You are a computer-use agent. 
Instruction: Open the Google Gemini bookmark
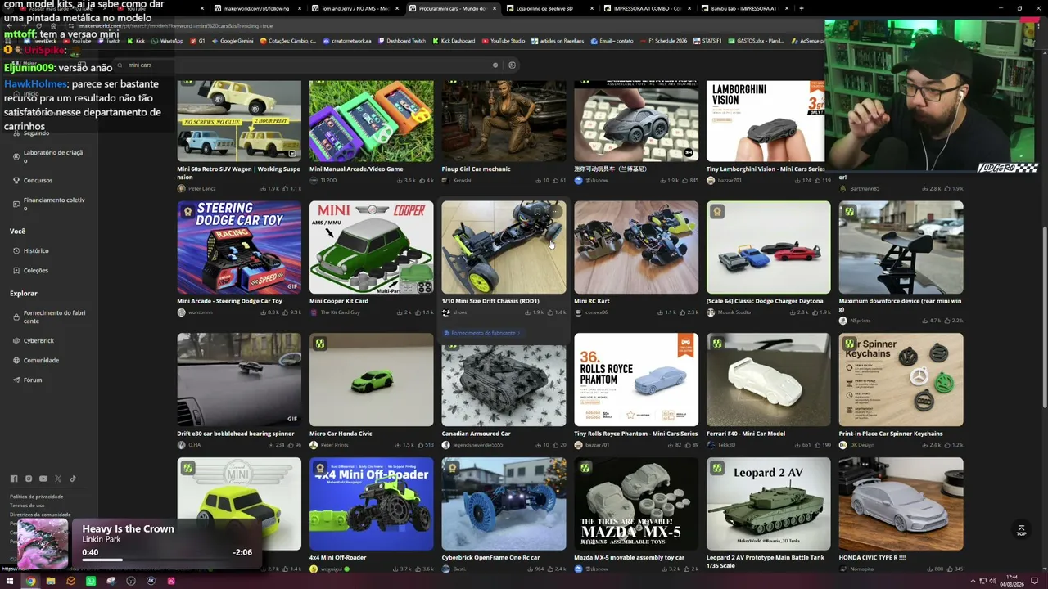[233, 40]
